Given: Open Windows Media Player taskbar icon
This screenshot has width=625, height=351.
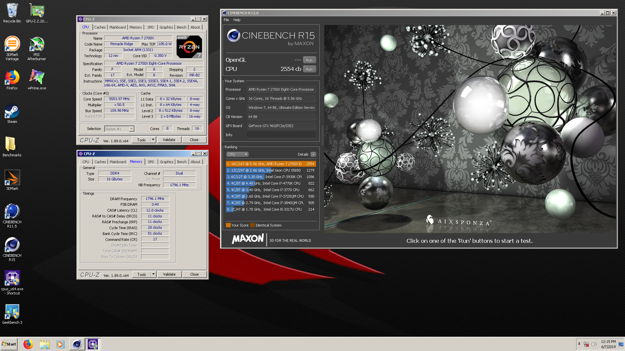Looking at the screenshot, I should click(x=60, y=344).
